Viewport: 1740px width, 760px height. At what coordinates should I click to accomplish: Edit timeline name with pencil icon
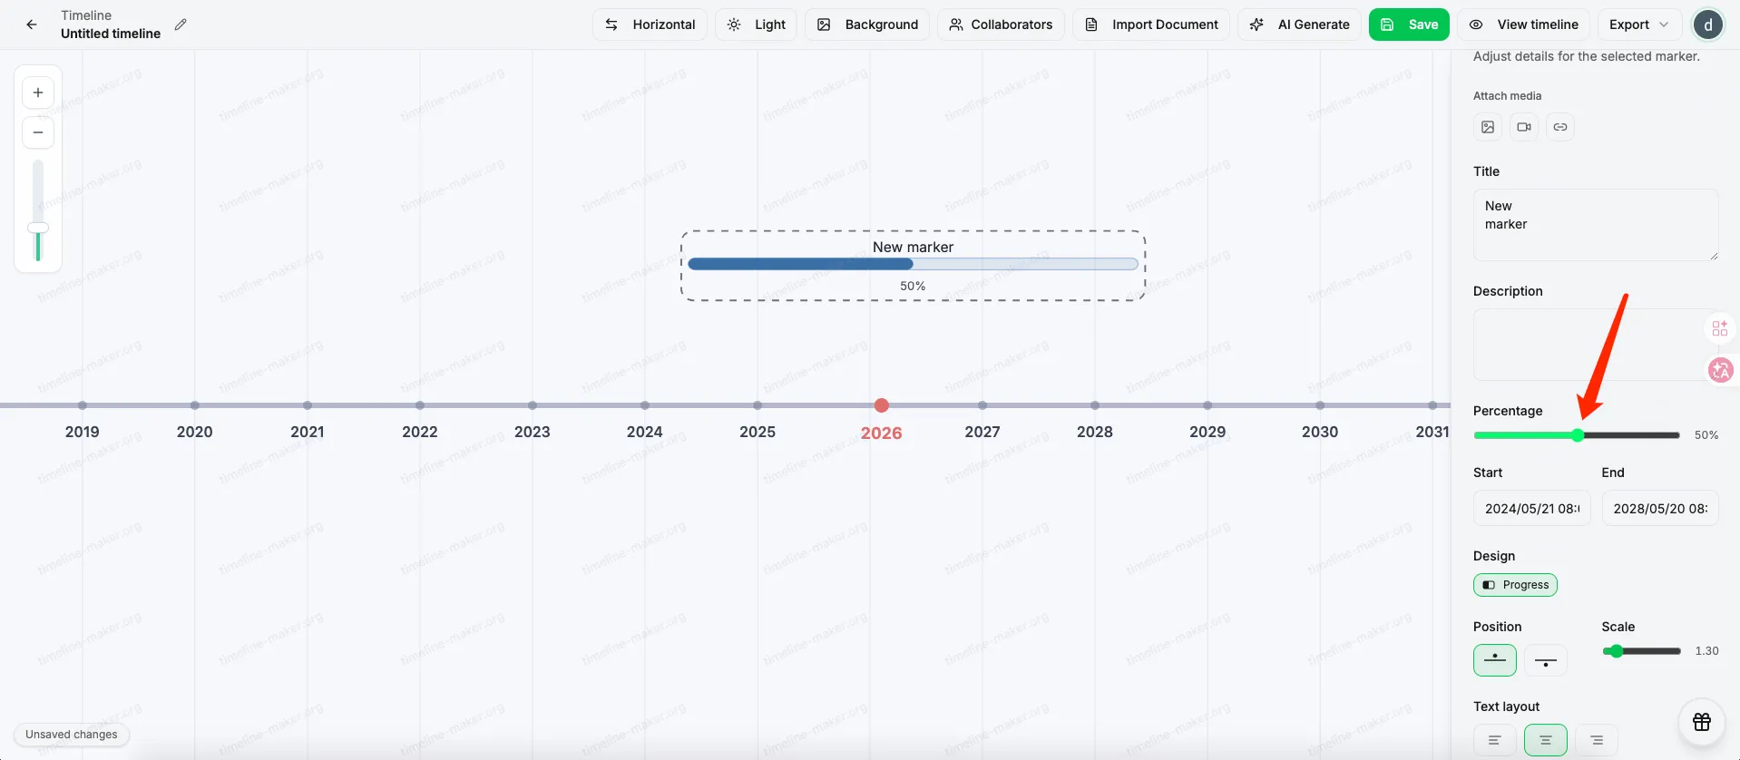pos(181,24)
